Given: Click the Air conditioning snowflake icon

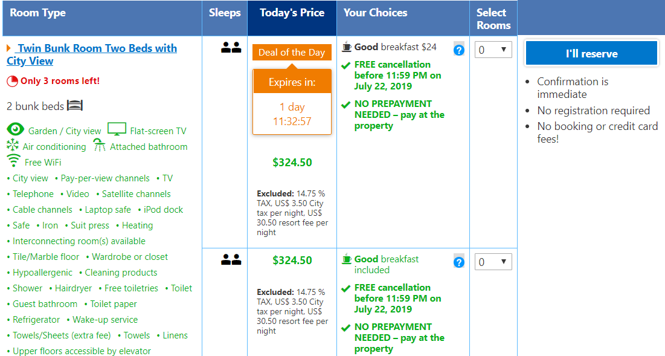Looking at the screenshot, I should 13,145.
